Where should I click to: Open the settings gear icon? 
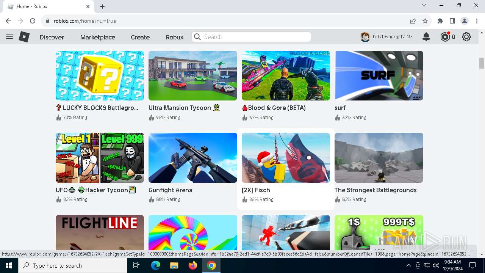click(x=466, y=37)
